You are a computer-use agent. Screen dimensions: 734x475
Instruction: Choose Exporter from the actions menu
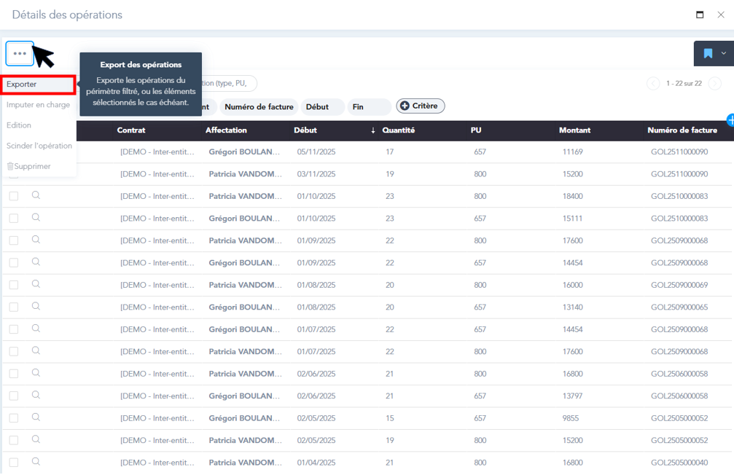[38, 85]
